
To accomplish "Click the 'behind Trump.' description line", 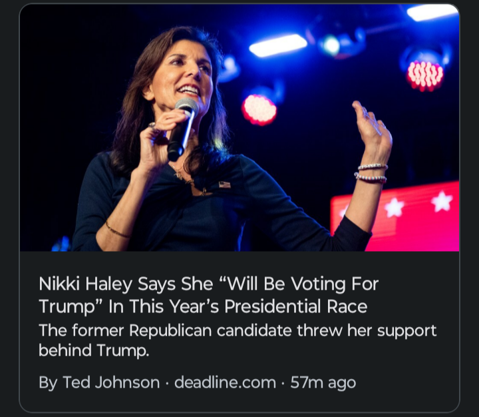I will 94,350.
